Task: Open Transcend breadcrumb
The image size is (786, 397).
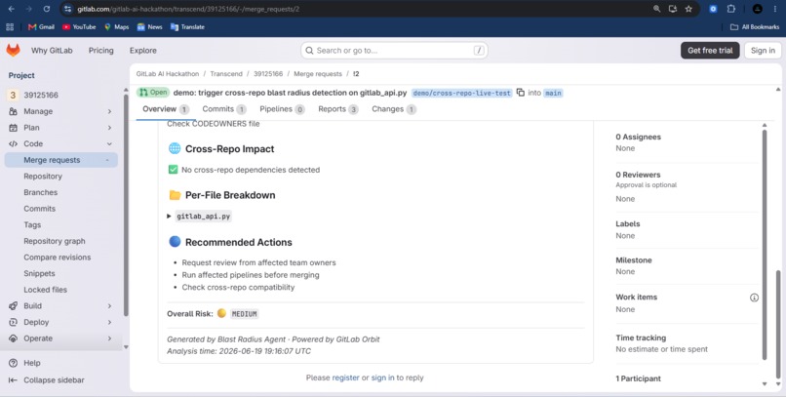Action: coord(226,74)
